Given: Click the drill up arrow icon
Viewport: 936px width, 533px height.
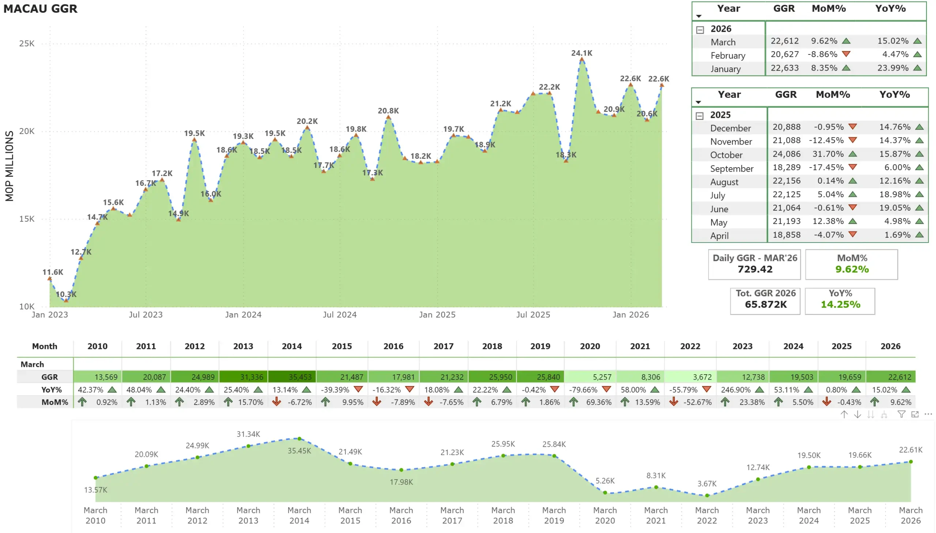Looking at the screenshot, I should [x=844, y=414].
